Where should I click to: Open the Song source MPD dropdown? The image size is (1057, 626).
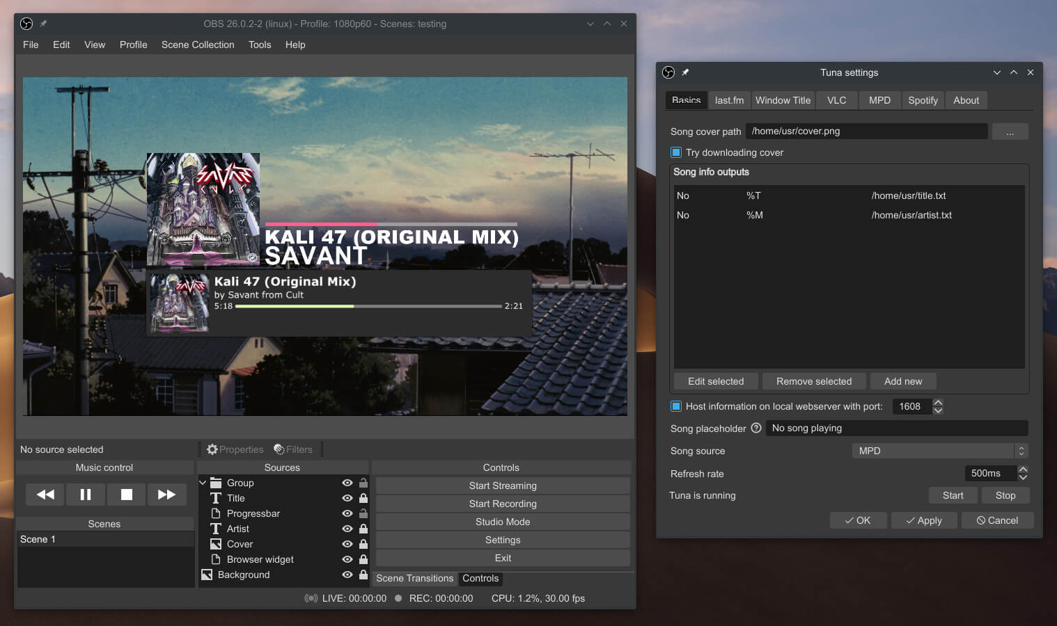[x=939, y=451]
